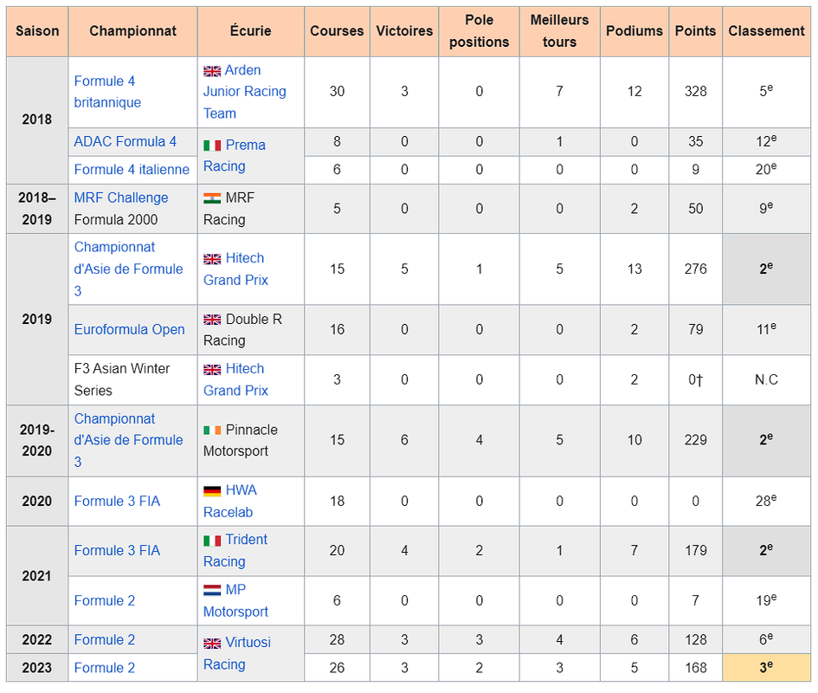
Task: Click the Irish flag next to Pinnacle Motorsport
Action: pos(212,430)
